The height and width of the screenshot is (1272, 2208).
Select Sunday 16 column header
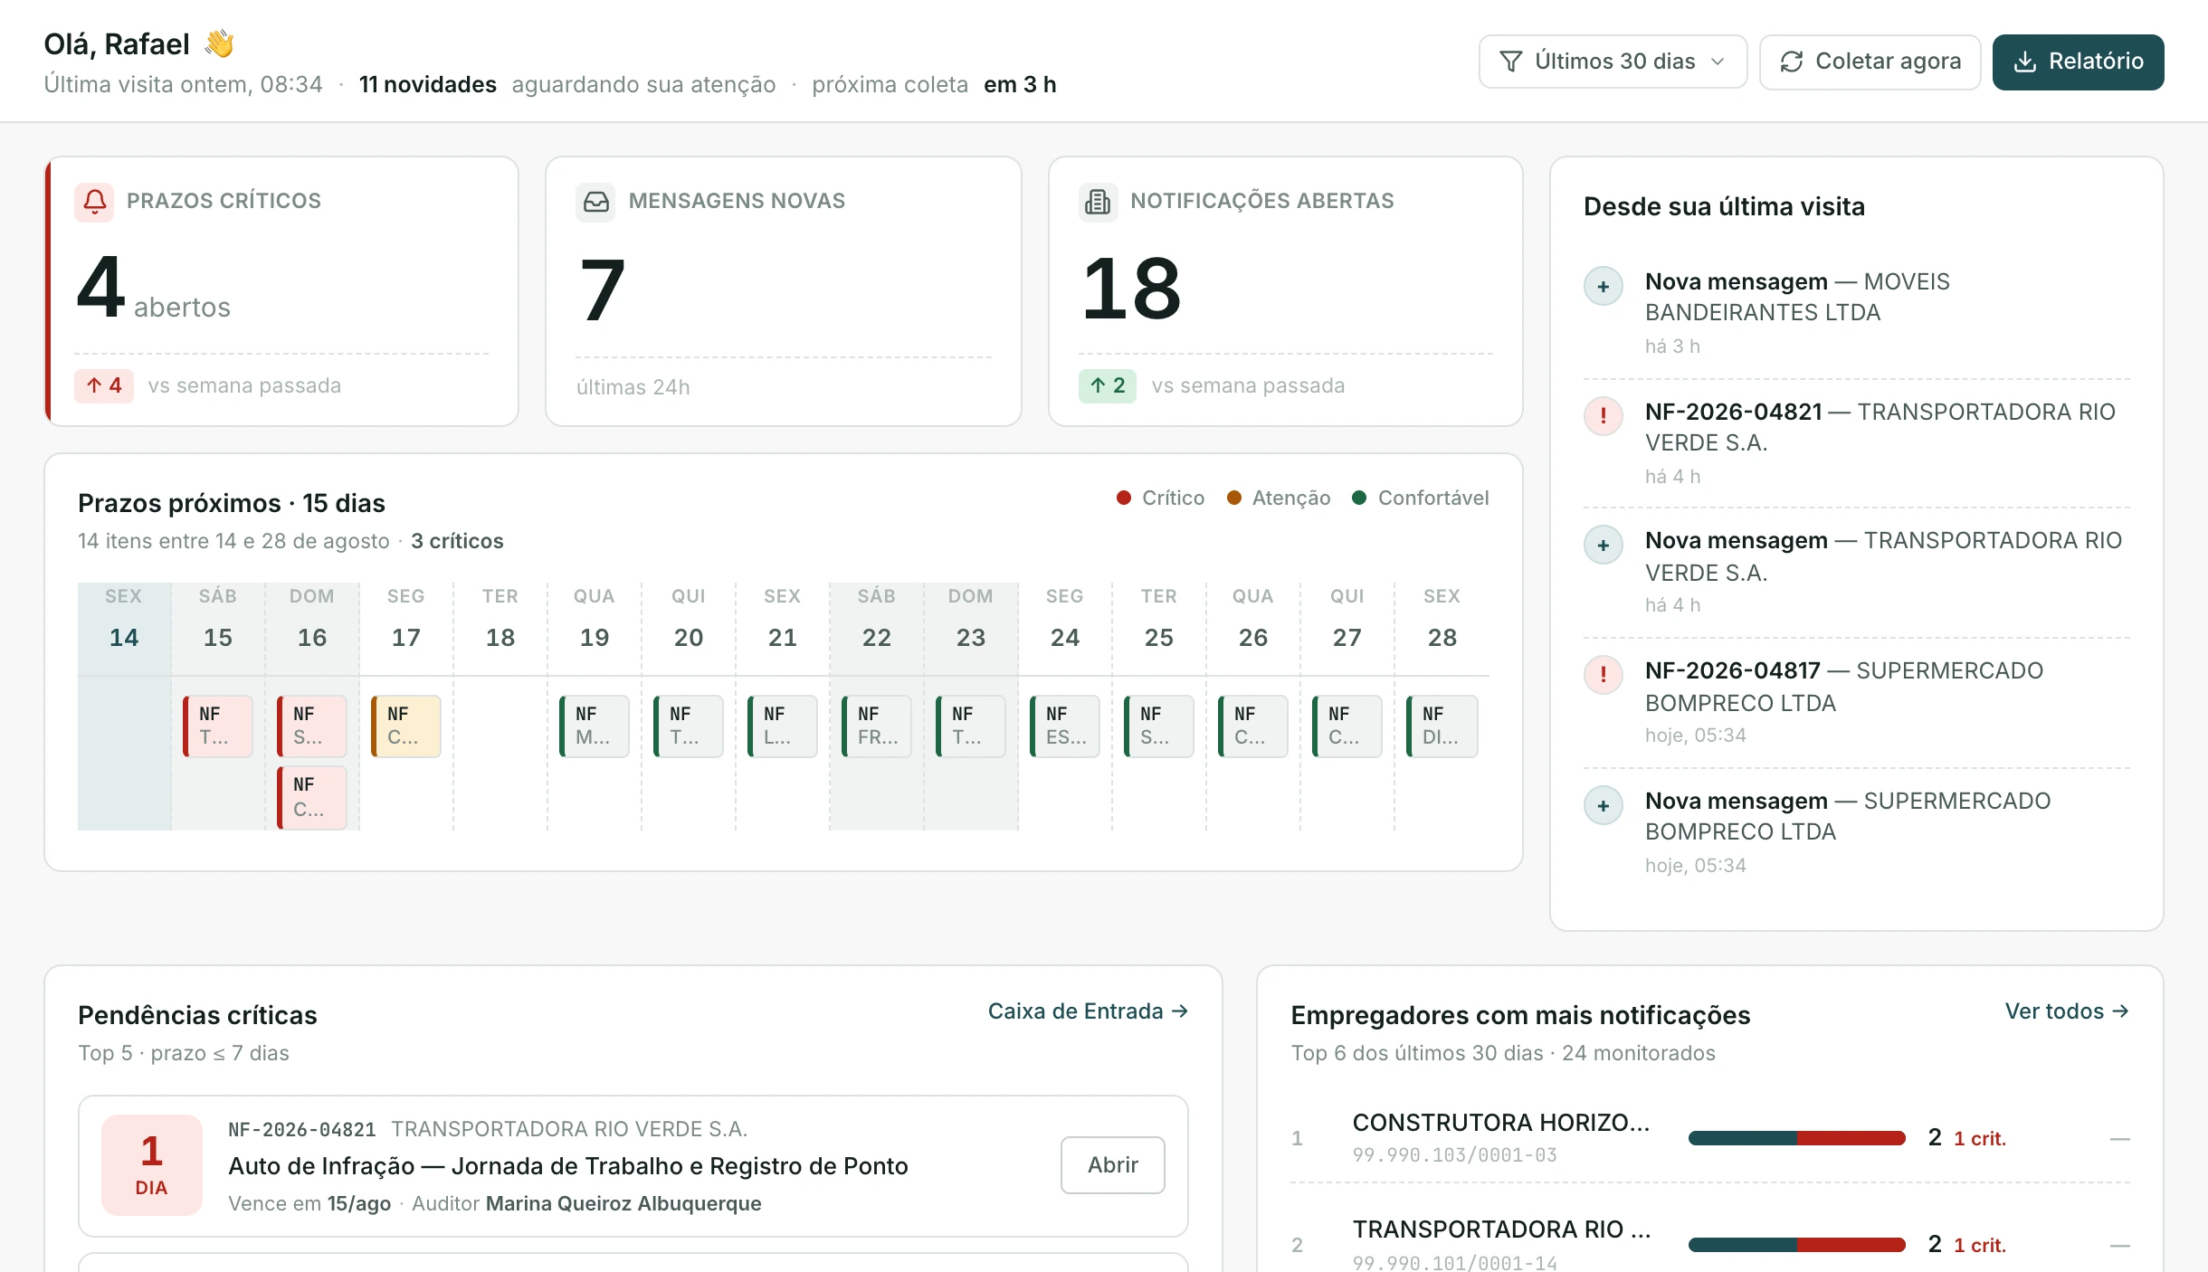tap(312, 628)
